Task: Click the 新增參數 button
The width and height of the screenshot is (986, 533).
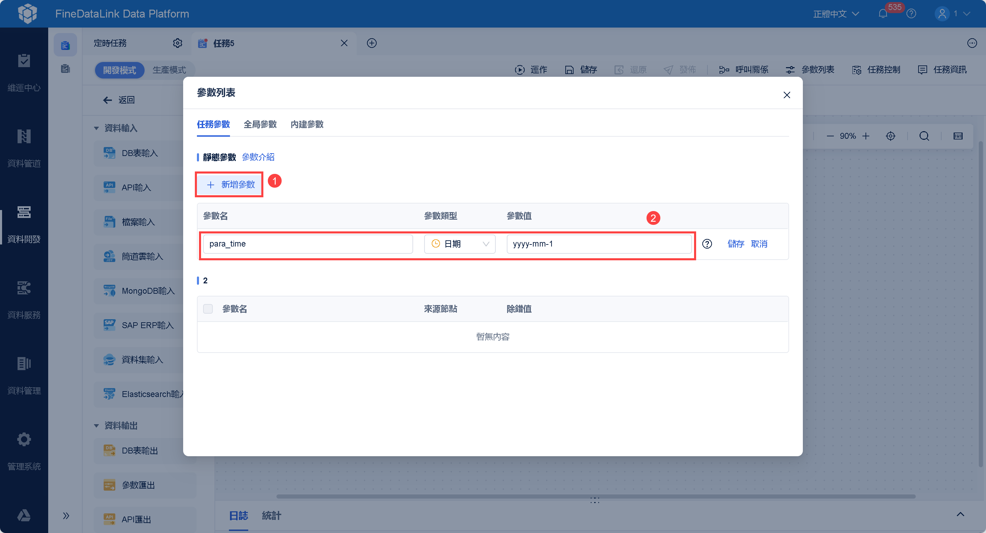Action: 229,185
